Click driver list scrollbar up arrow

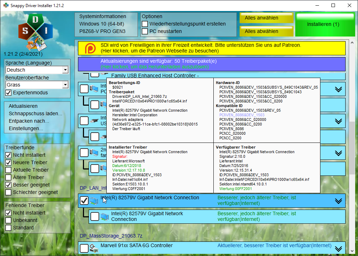[352, 43]
